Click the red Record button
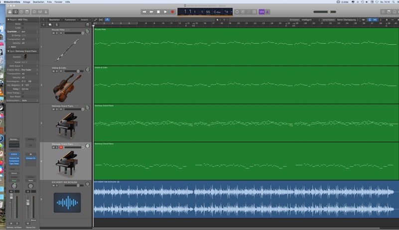Image resolution: width=399 pixels, height=230 pixels. pos(172,12)
